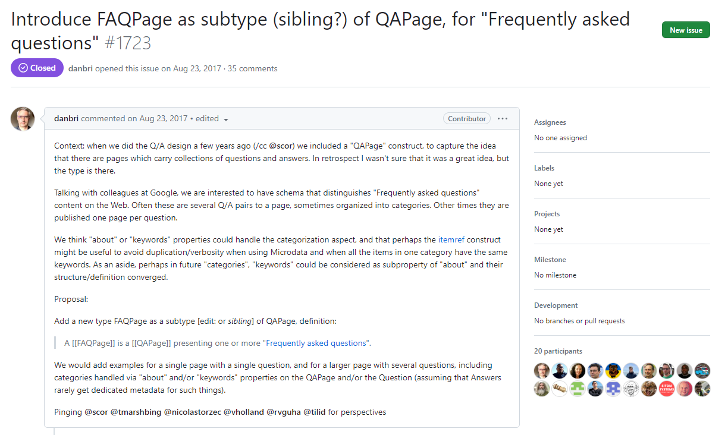
Task: Click the New issue button
Action: point(686,30)
